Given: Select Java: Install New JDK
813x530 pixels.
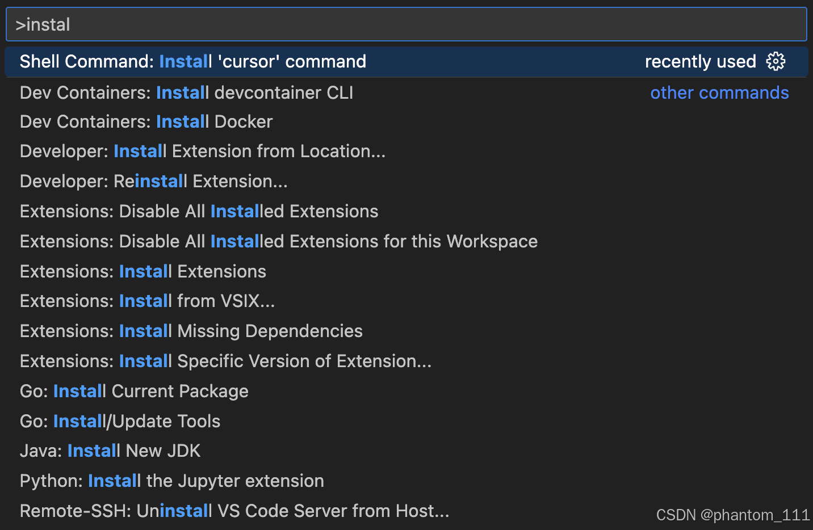Looking at the screenshot, I should (407, 451).
